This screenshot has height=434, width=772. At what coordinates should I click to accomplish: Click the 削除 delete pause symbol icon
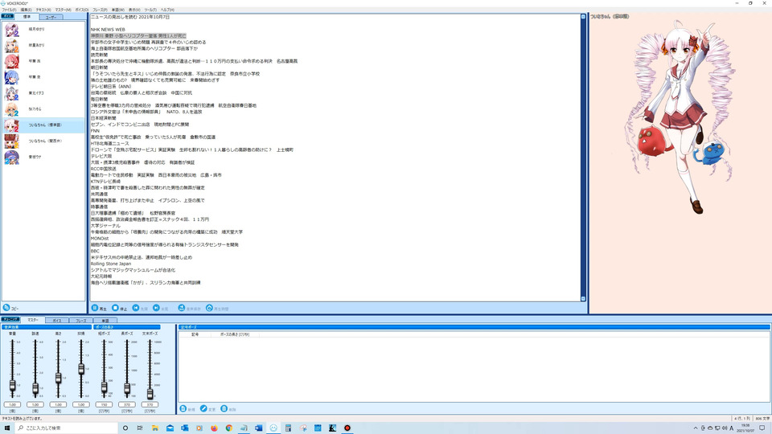point(224,409)
